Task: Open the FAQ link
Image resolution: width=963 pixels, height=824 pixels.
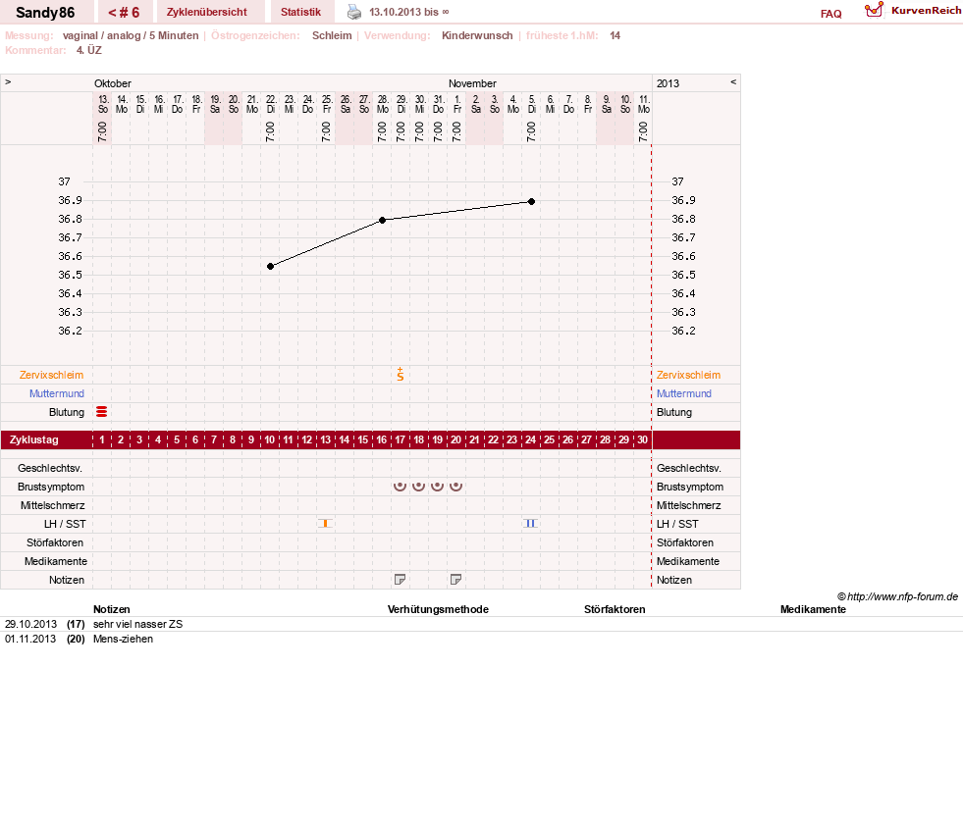Action: (830, 14)
